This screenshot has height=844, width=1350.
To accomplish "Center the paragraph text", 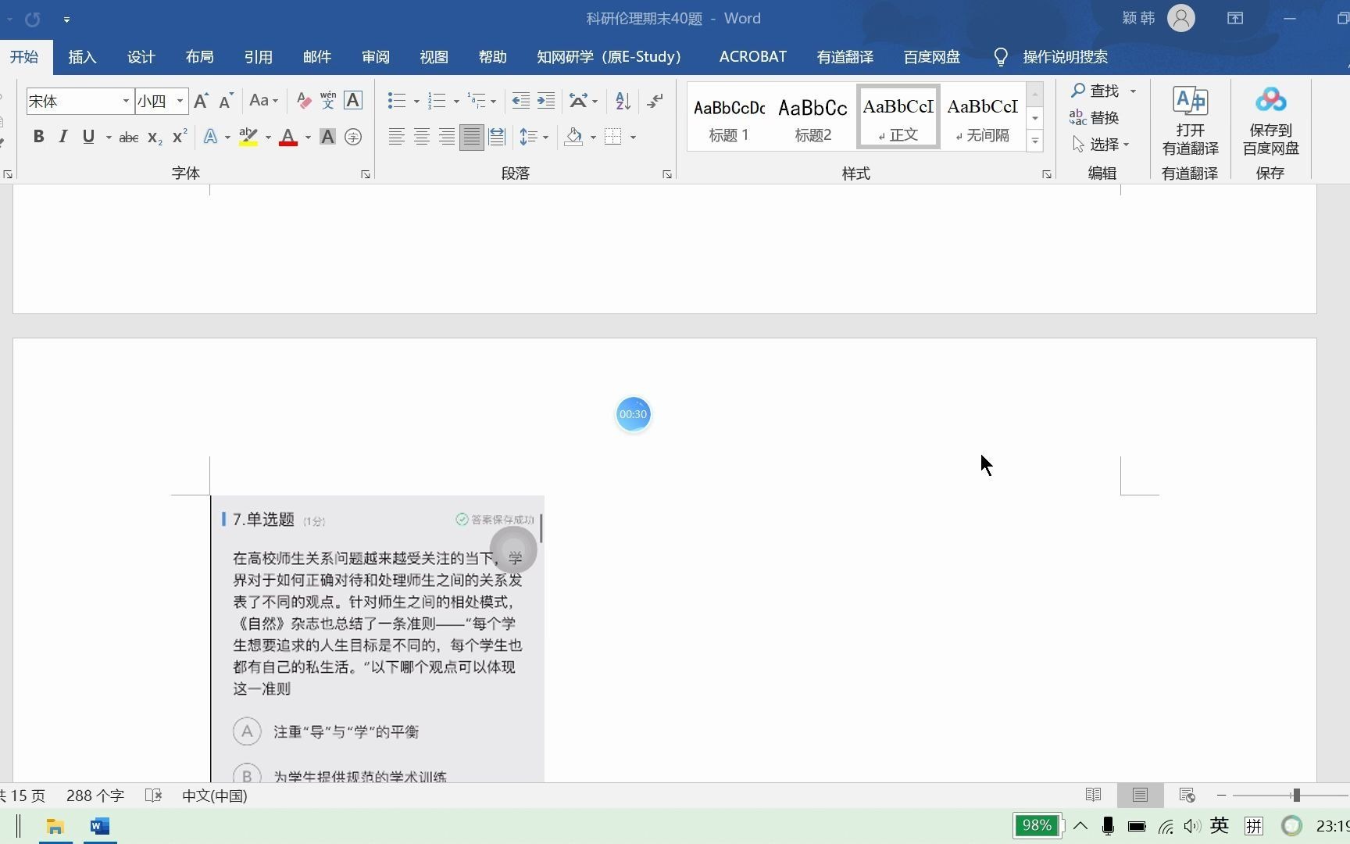I will (x=422, y=137).
